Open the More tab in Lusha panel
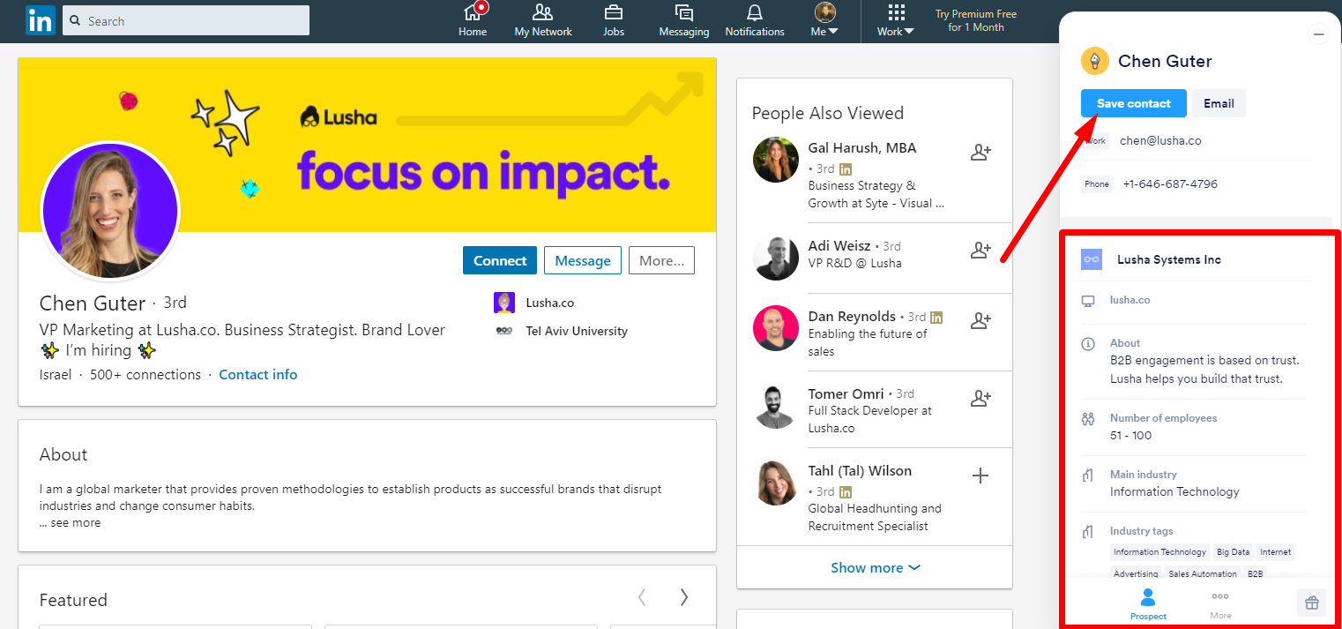The image size is (1342, 629). [x=1220, y=603]
